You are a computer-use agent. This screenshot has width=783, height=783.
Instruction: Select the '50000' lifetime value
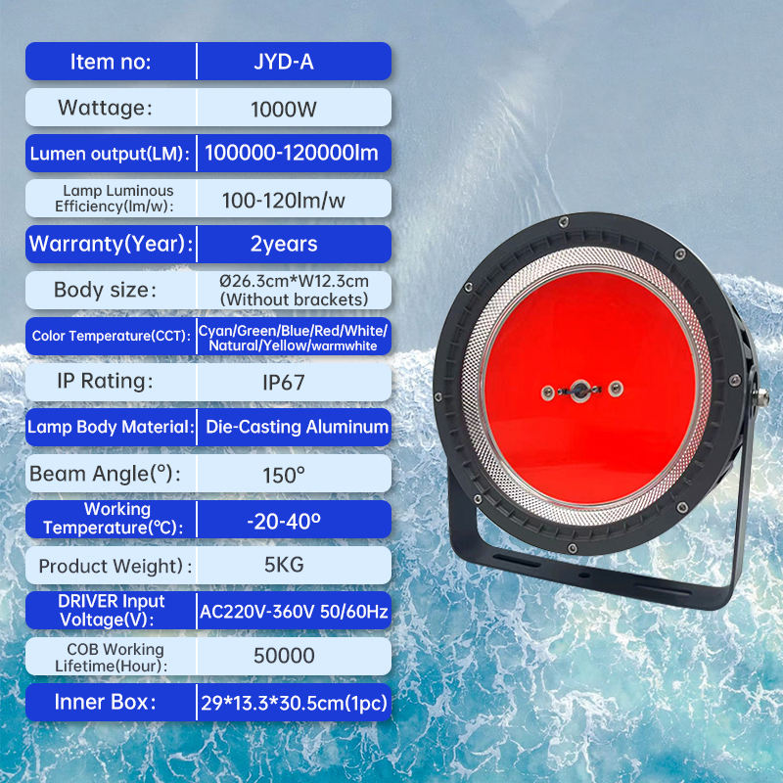[284, 656]
